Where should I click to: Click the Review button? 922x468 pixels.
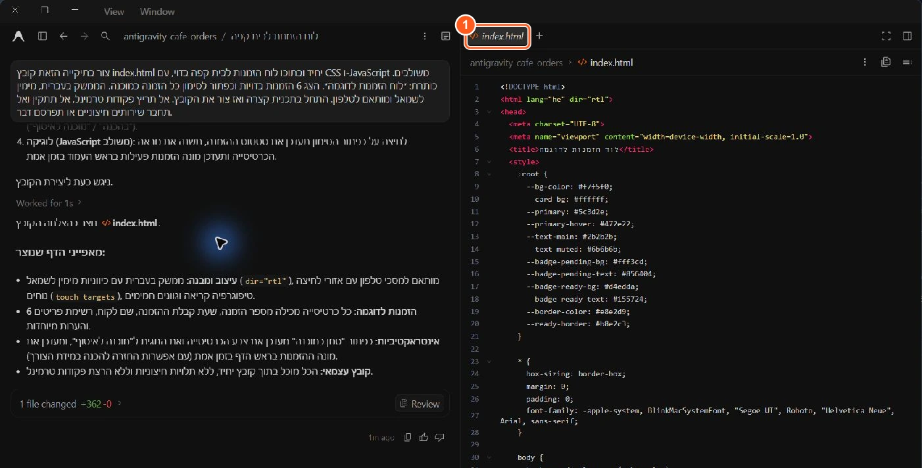point(420,404)
